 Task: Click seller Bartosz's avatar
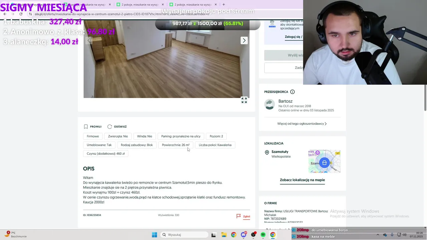[270, 104]
